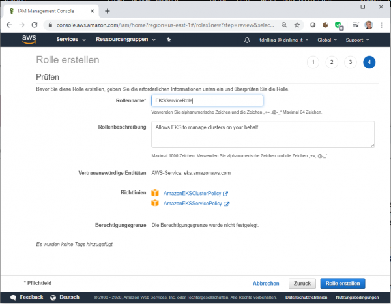Image resolution: width=391 pixels, height=304 pixels.
Task: Click the Deutsch language selector
Action: pyautogui.click(x=69, y=297)
